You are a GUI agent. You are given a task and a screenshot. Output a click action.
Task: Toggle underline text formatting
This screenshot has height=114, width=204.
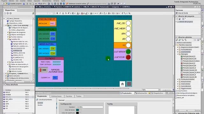(63, 13)
